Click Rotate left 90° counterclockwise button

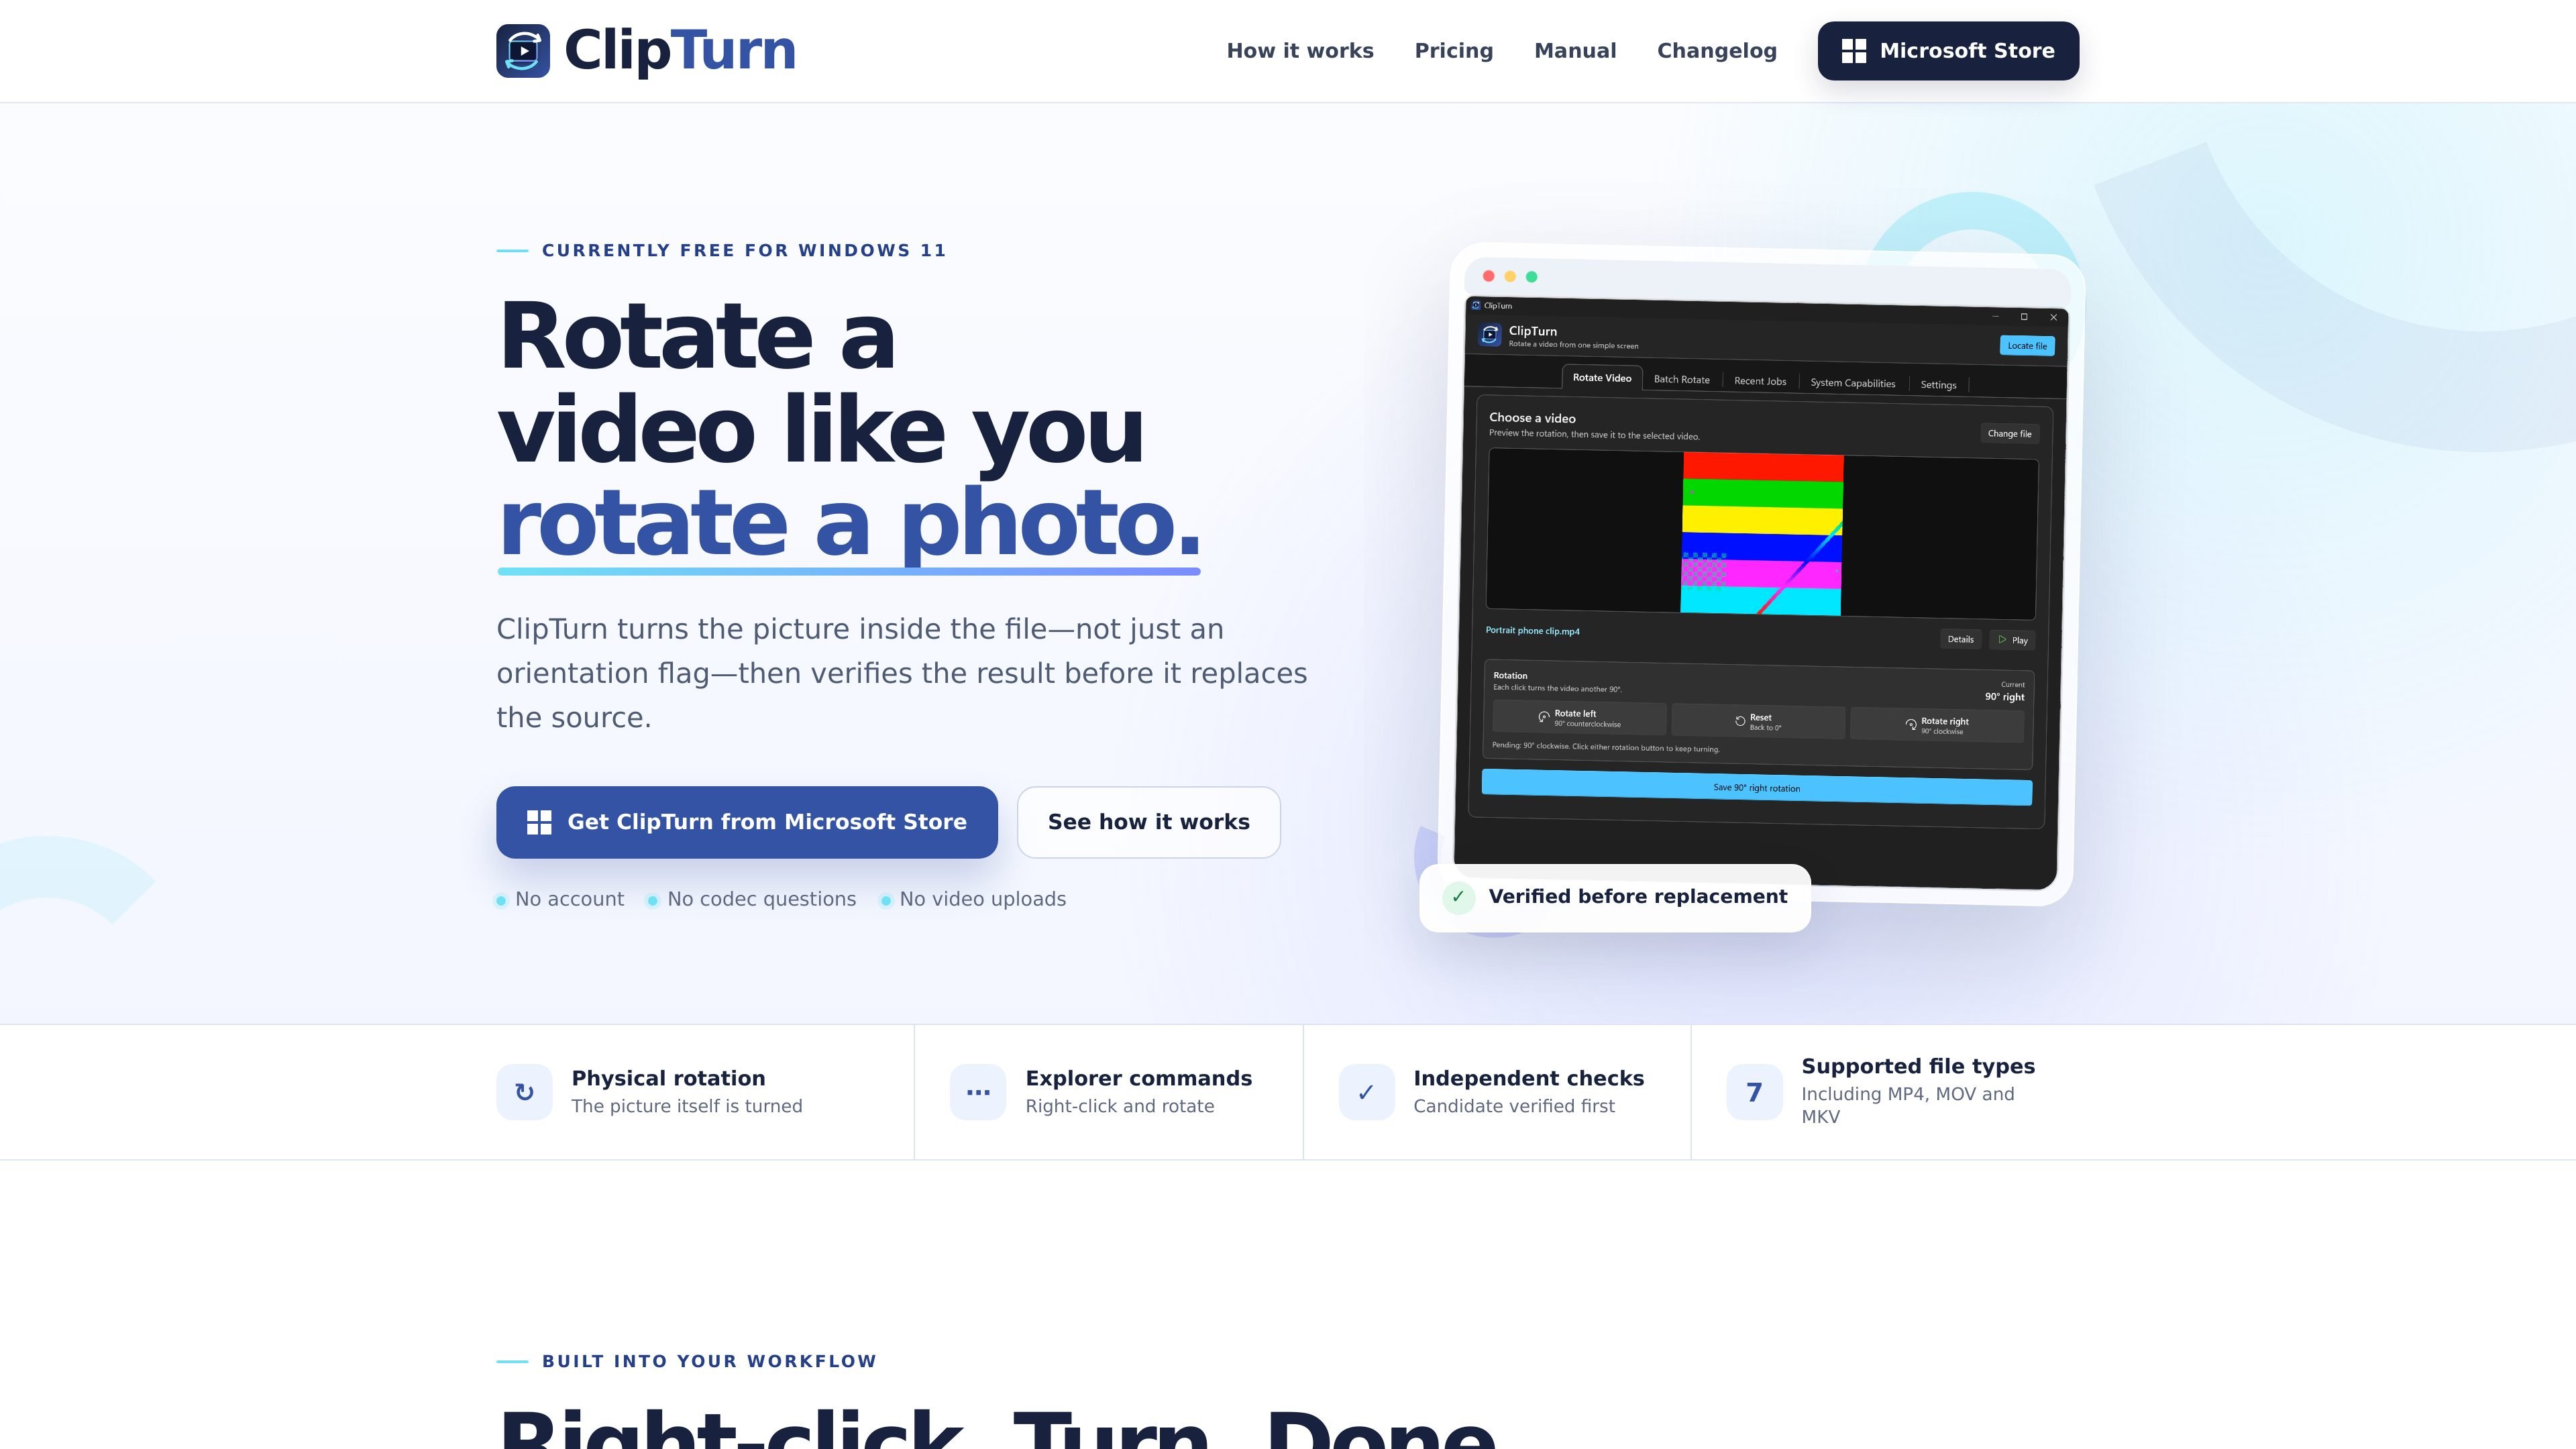point(1579,718)
